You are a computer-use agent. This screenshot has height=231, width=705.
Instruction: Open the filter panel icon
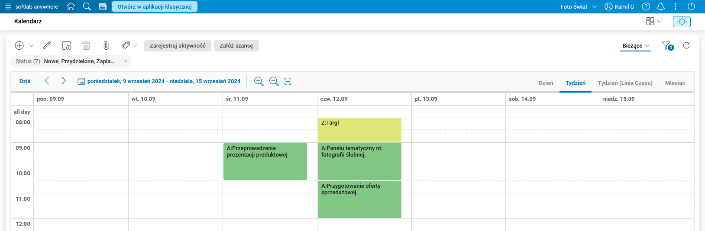click(x=667, y=45)
